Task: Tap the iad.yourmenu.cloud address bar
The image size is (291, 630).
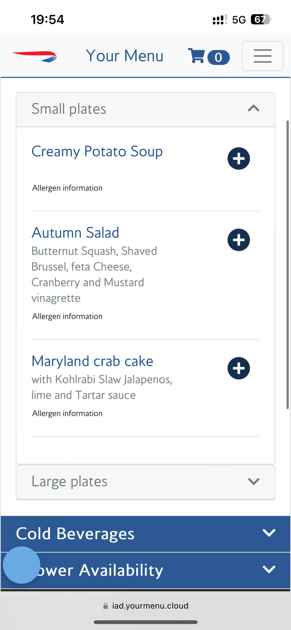Action: (150, 606)
